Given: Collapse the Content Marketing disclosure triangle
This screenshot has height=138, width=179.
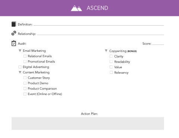Looking at the screenshot, I should [20, 72].
